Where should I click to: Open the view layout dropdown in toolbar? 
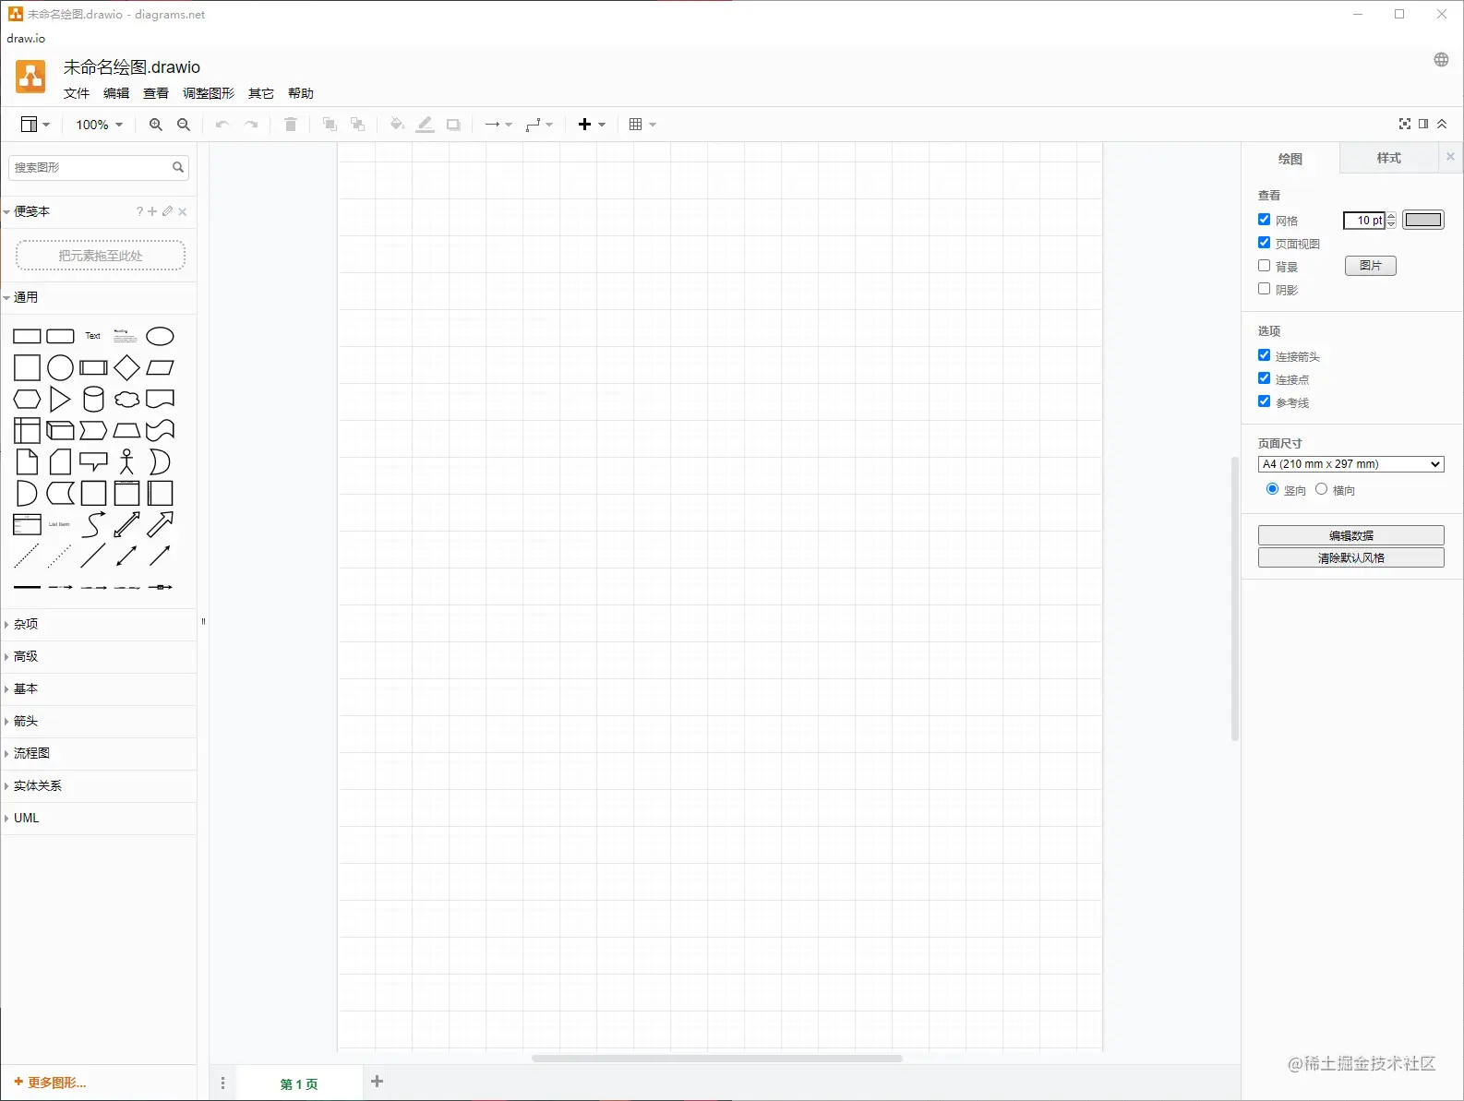(x=35, y=125)
